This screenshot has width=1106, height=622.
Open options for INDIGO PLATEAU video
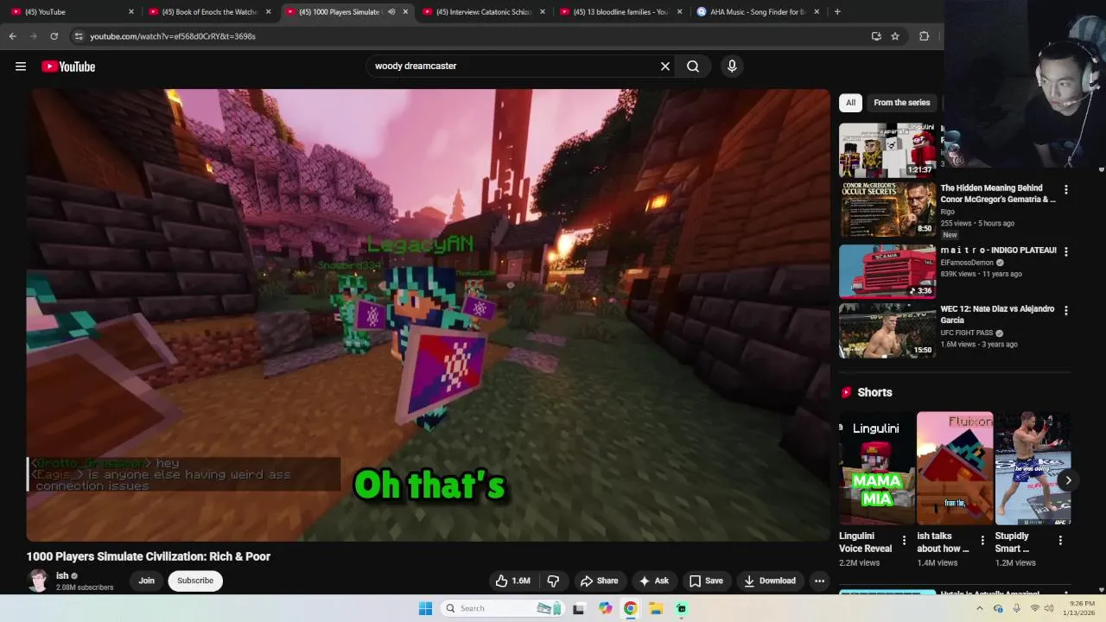1065,251
